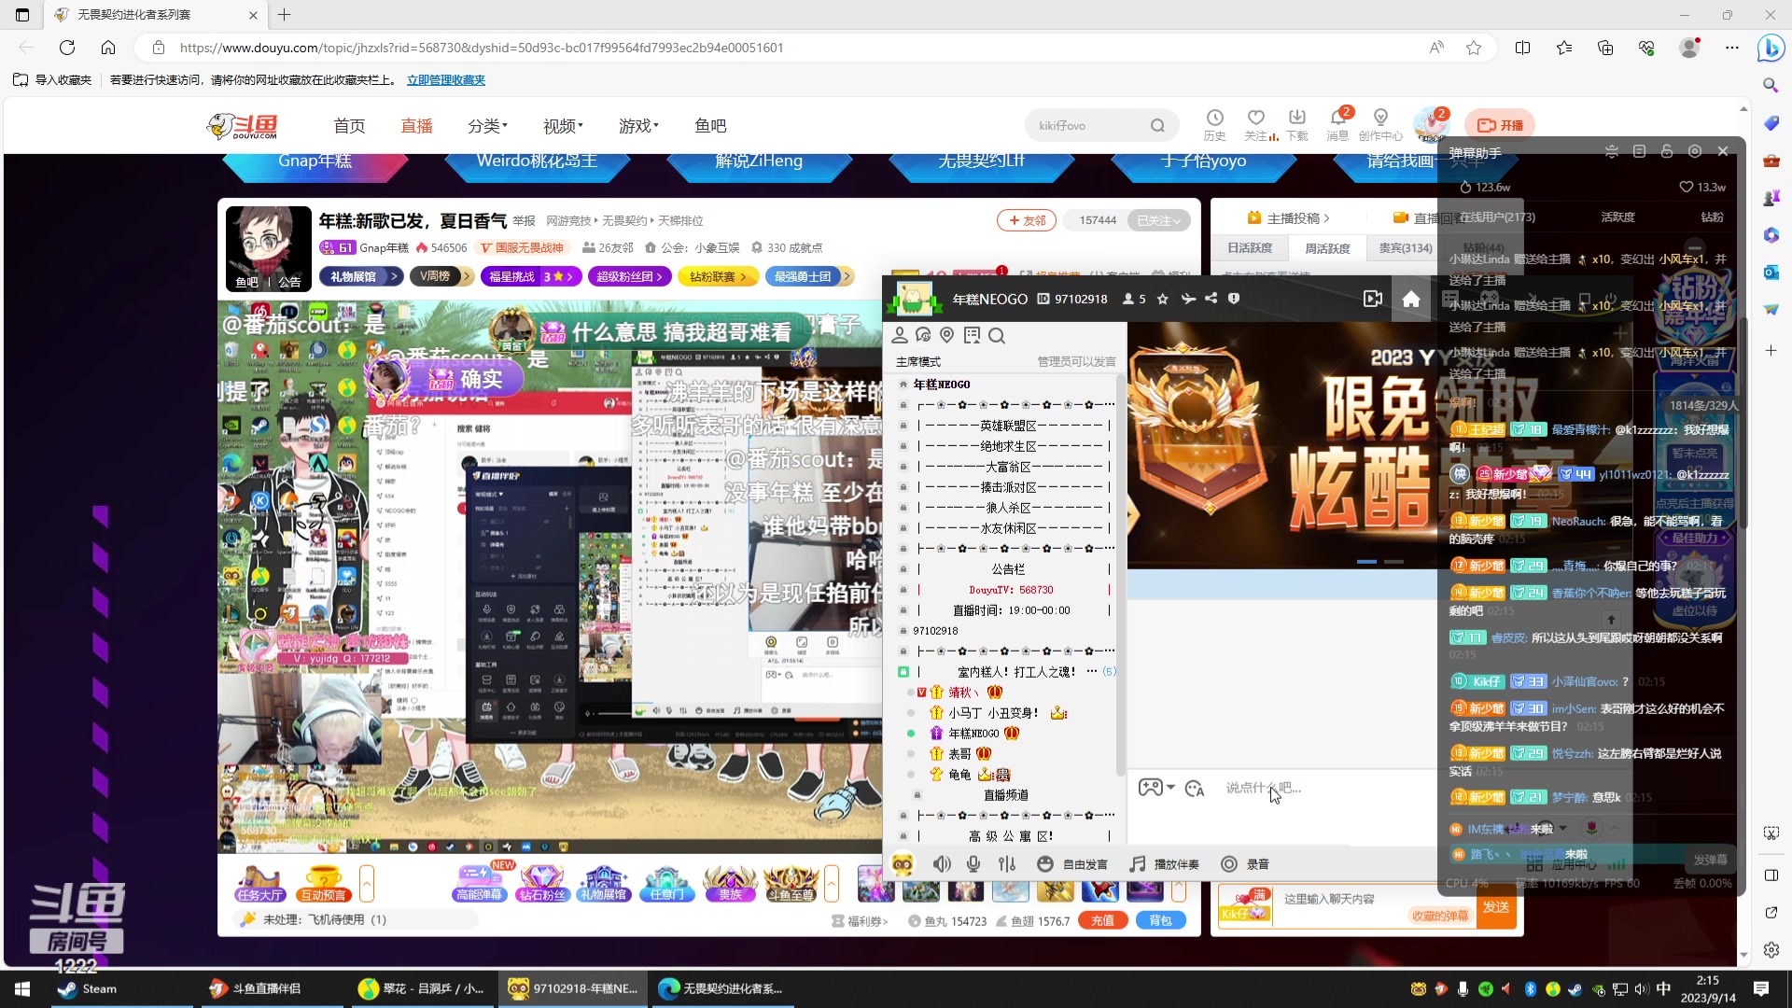Screen dimensions: 1792x1008
Task: Open the blue 背包 backpack button
Action: pos(1160,920)
